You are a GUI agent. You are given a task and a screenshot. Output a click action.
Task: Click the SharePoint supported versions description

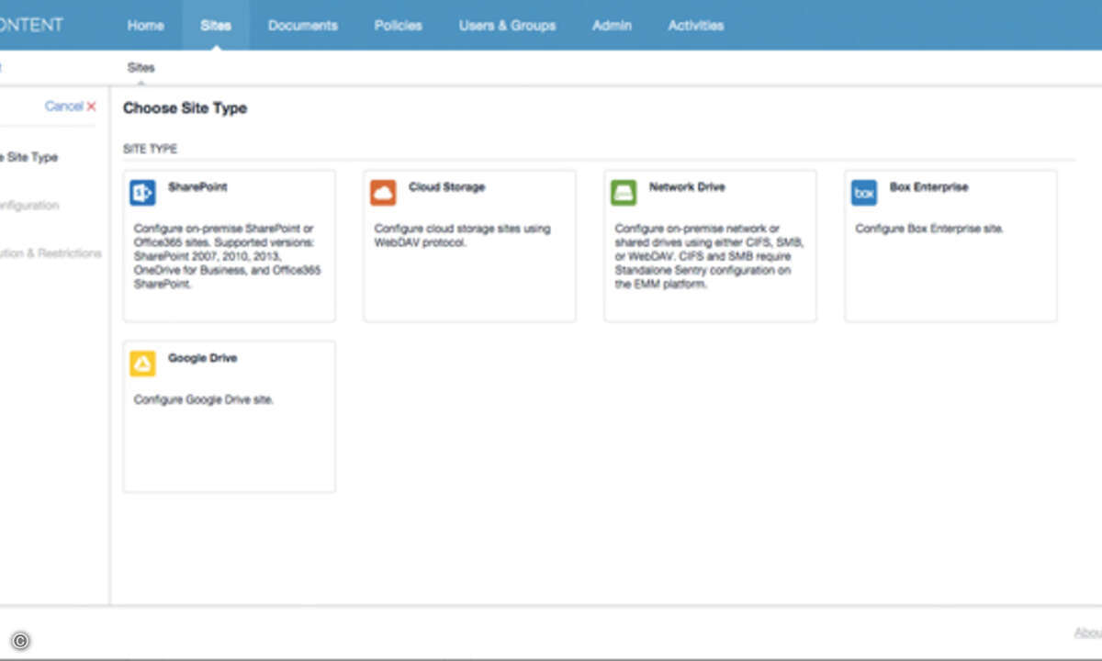tap(228, 256)
